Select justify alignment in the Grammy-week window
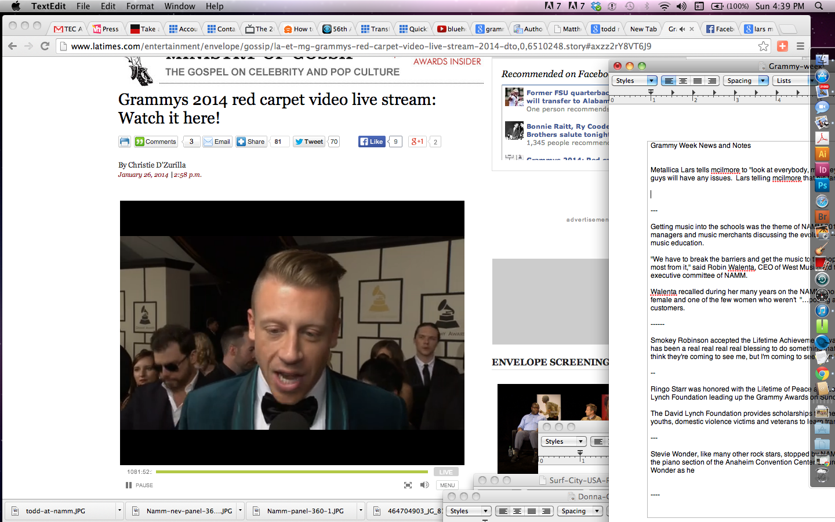Image resolution: width=835 pixels, height=522 pixels. (x=698, y=81)
